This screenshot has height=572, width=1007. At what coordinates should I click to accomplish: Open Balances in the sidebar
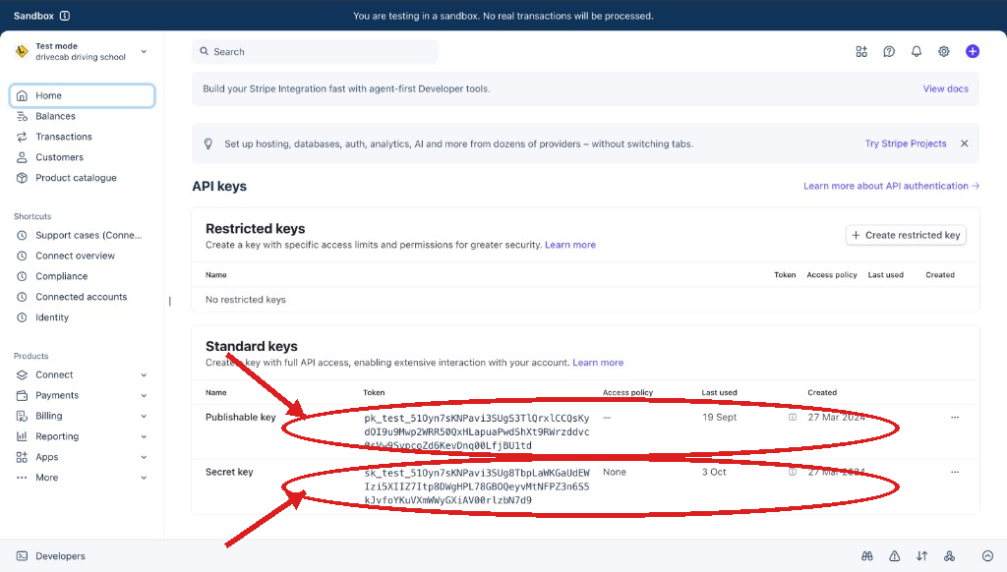point(55,116)
